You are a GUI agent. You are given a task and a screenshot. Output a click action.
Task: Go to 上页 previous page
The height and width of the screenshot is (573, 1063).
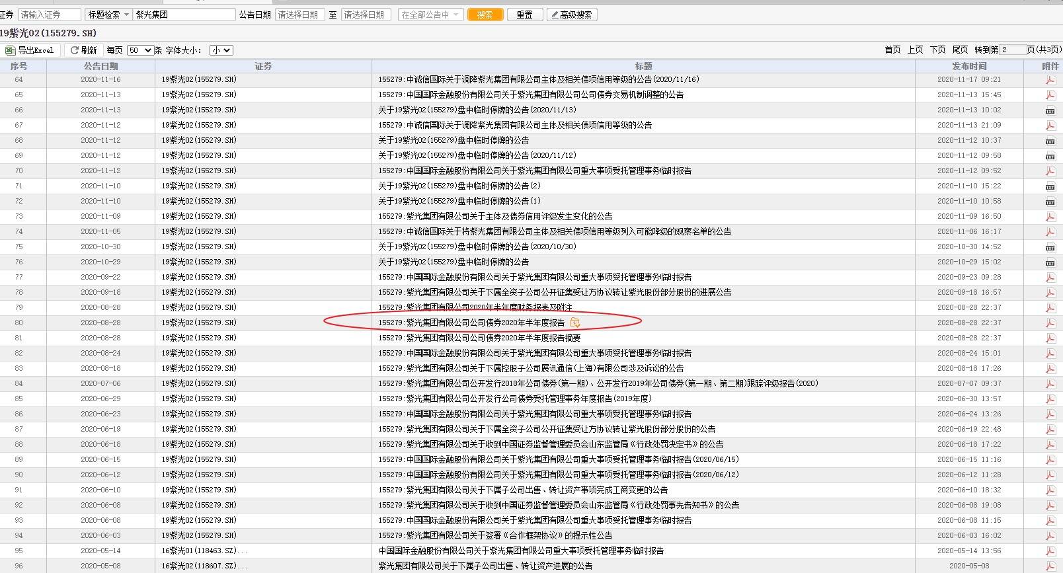click(x=915, y=50)
